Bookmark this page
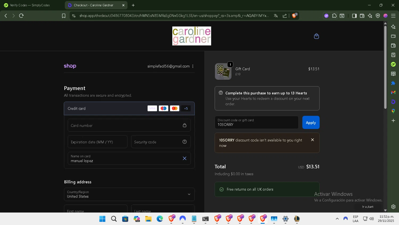 point(64,16)
